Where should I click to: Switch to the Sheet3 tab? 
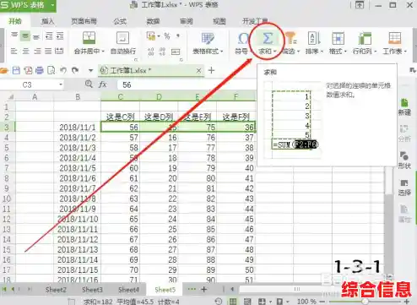tap(92, 290)
